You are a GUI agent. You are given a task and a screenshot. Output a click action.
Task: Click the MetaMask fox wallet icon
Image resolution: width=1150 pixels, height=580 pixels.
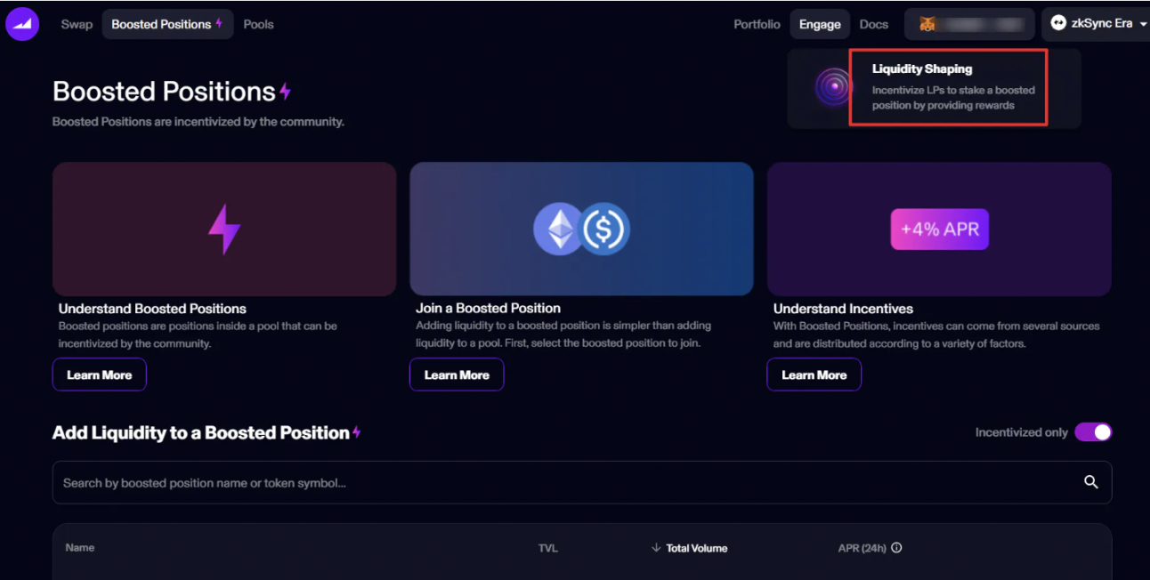coord(927,24)
